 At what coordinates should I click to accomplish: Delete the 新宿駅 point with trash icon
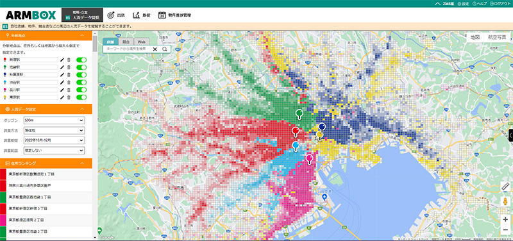click(x=69, y=60)
